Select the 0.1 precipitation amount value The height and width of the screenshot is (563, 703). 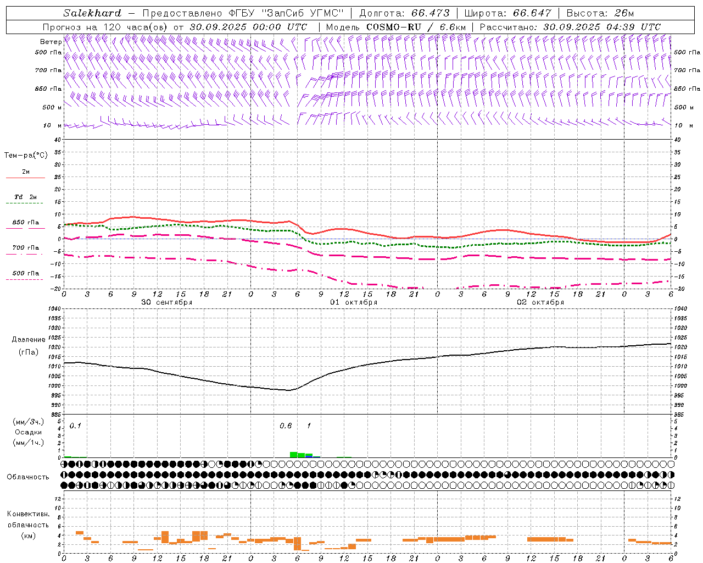pos(75,426)
